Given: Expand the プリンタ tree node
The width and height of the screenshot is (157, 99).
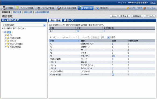Looking at the screenshot, I should pos(5,41).
